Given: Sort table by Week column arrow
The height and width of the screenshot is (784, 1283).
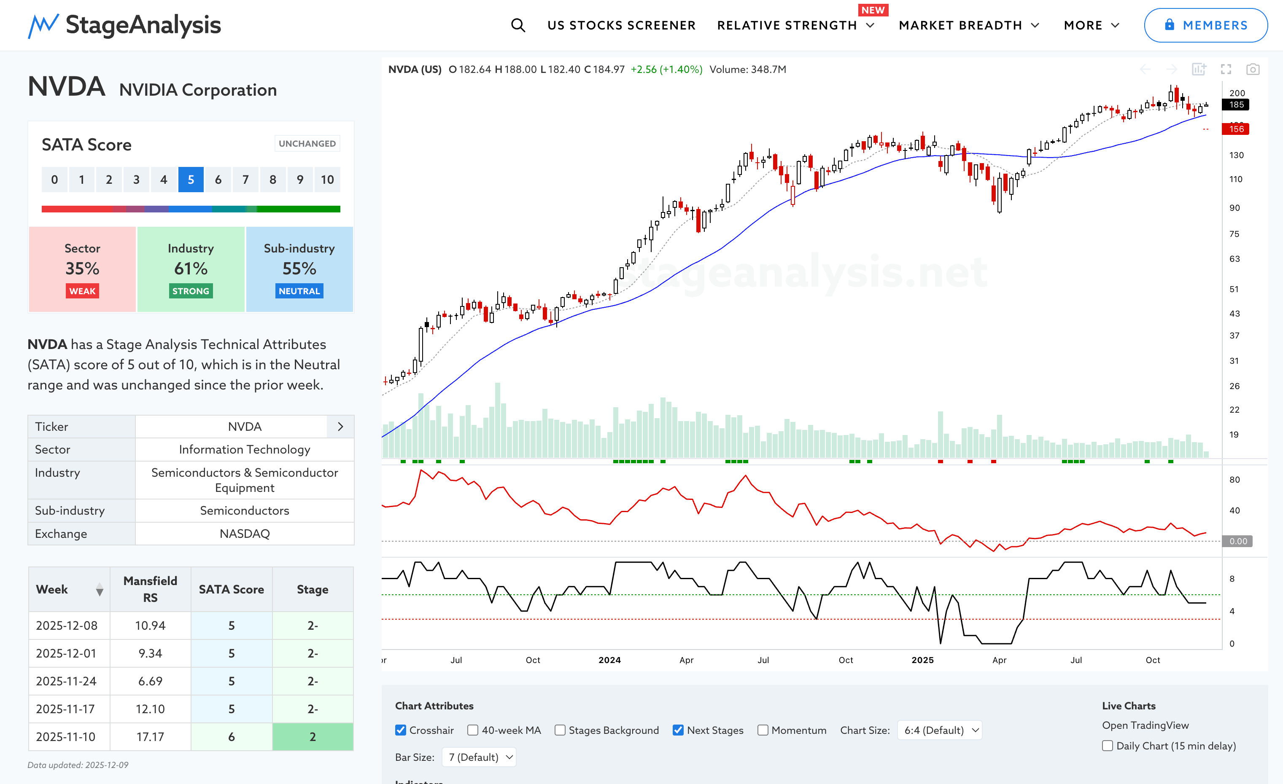Looking at the screenshot, I should 100,589.
